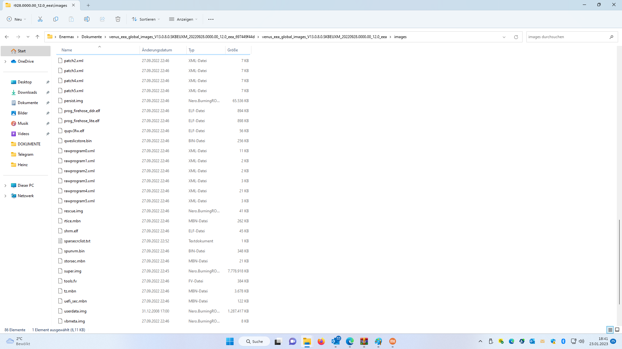Image resolution: width=622 pixels, height=349 pixels.
Task: Click Dokumente in the breadcrumb path
Action: point(92,37)
